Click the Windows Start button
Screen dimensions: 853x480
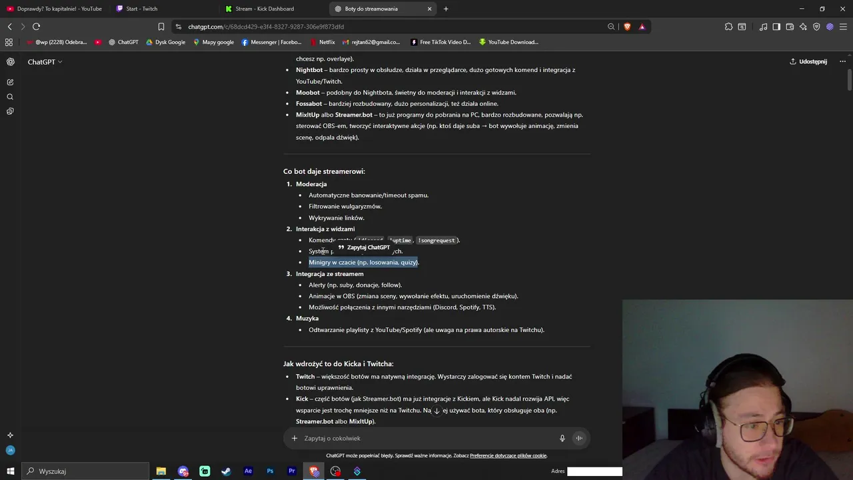click(x=10, y=471)
